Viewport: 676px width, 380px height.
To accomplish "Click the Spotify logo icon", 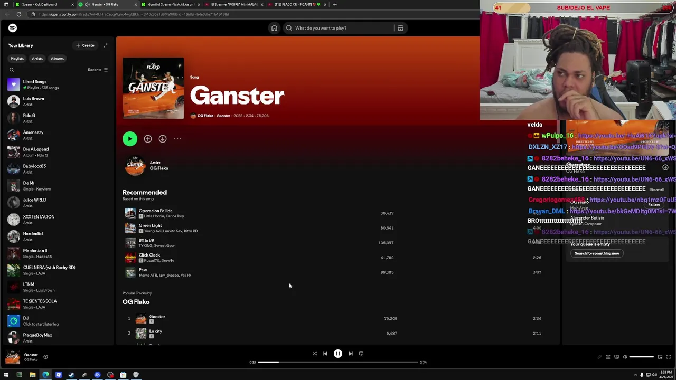I will point(13,28).
